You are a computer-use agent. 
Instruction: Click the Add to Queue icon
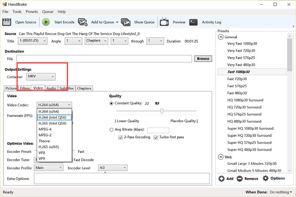point(83,22)
